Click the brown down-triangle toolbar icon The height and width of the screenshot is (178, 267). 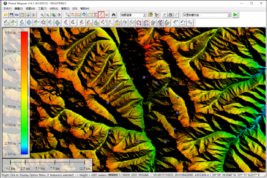[107, 15]
